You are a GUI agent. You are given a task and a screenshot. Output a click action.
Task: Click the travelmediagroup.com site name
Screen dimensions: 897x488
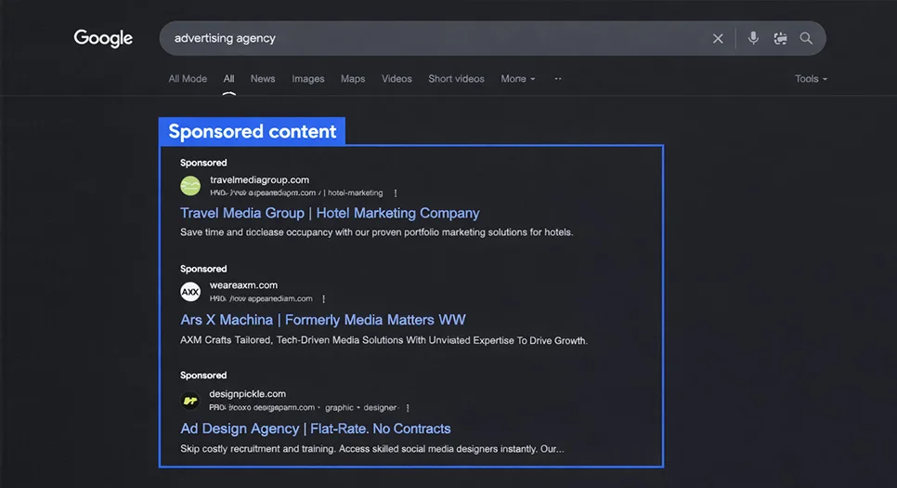click(x=259, y=179)
